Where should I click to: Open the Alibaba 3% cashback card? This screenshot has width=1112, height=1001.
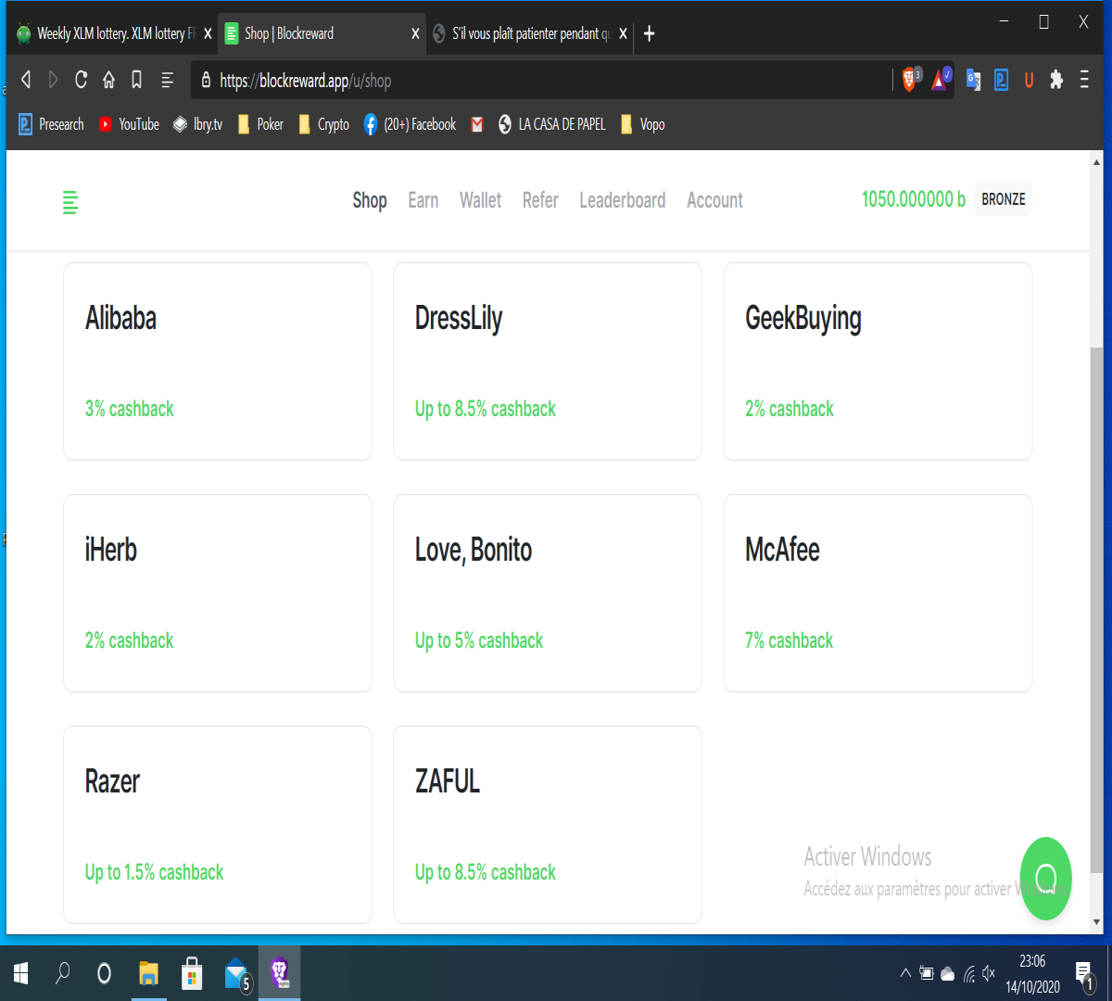click(x=218, y=361)
